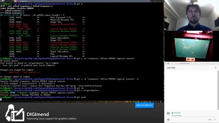
Task: Click the 'Live chat' header title
Action: click(171, 68)
